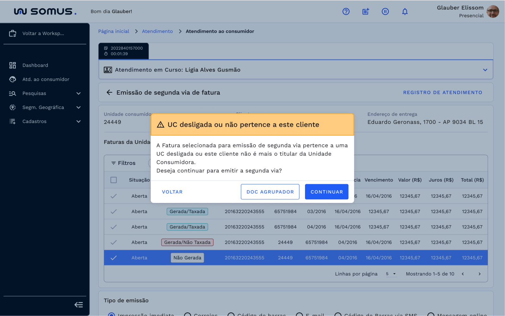Viewport: 505px width, 316px height.
Task: Click the Voltar a Workspace icon
Action: pos(13,33)
